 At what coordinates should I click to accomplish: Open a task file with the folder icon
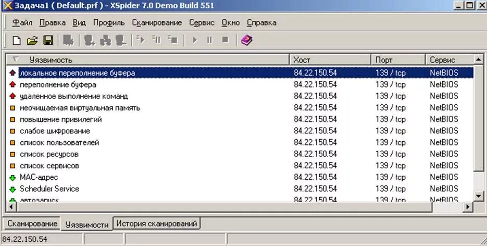32,40
